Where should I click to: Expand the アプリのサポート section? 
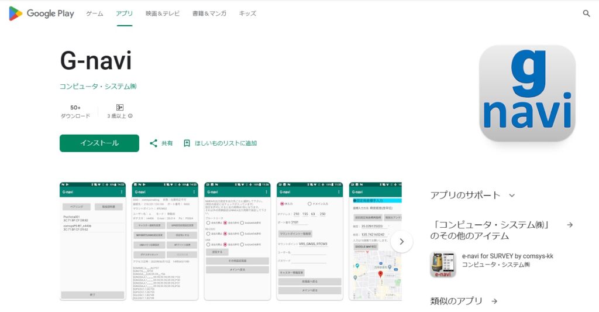click(x=512, y=196)
